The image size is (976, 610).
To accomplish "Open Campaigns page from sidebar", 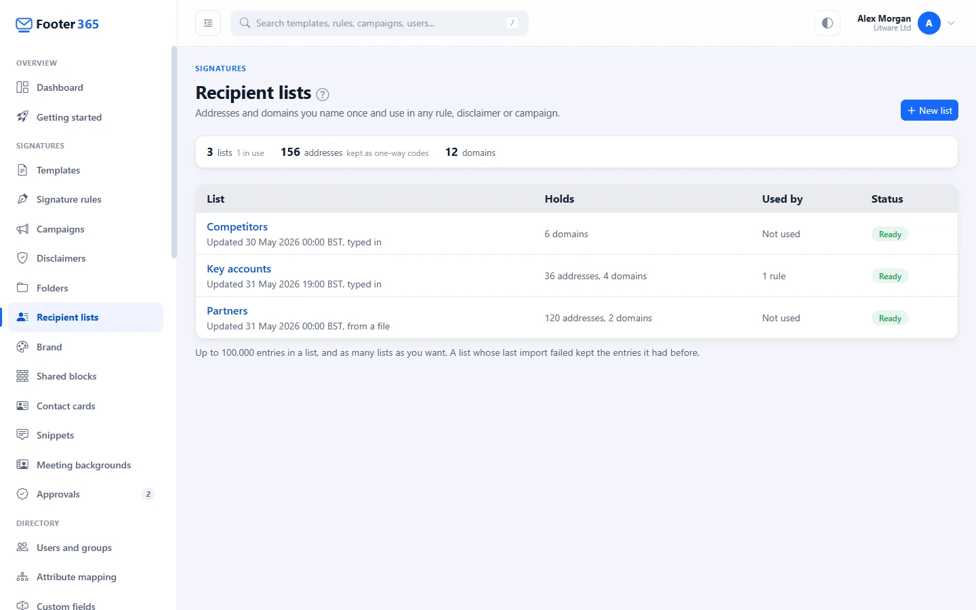I will tap(86, 229).
